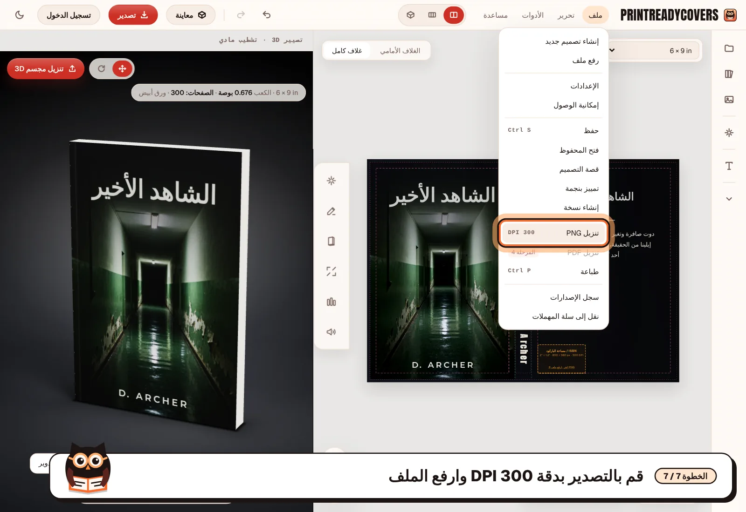Click the تسجيل الدخول login button

69,15
